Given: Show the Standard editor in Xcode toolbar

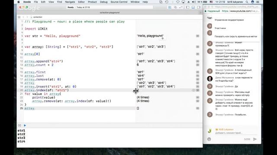Looking at the screenshot, I should [170, 7].
